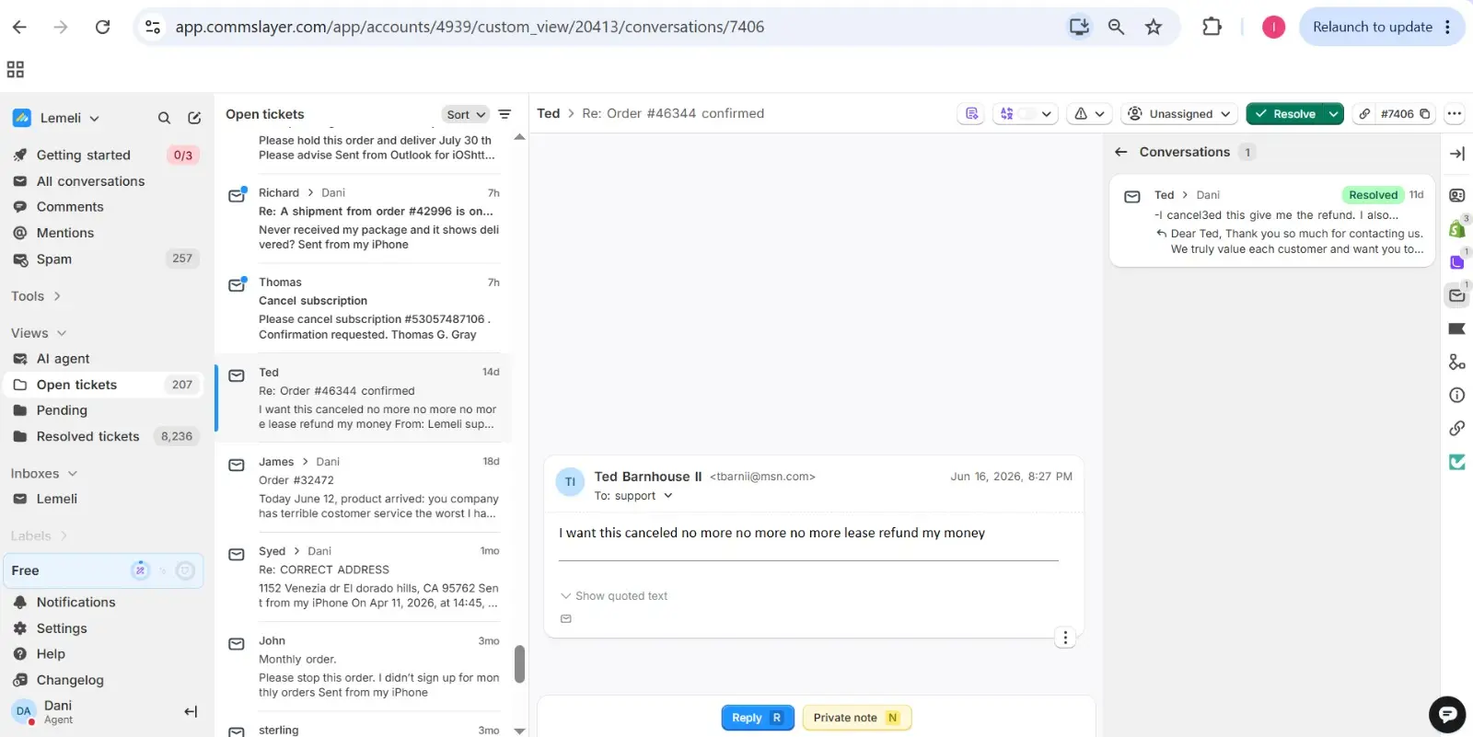Open Mentions view
The width and height of the screenshot is (1473, 737).
(104, 233)
